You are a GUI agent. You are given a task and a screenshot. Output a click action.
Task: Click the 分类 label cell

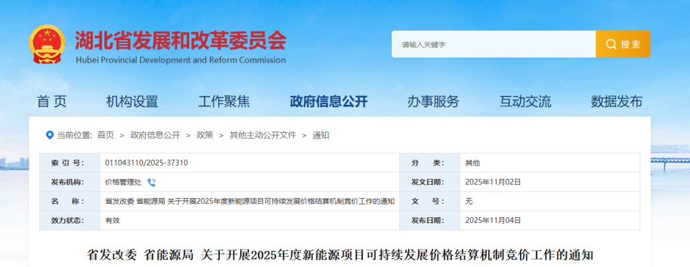coord(429,163)
